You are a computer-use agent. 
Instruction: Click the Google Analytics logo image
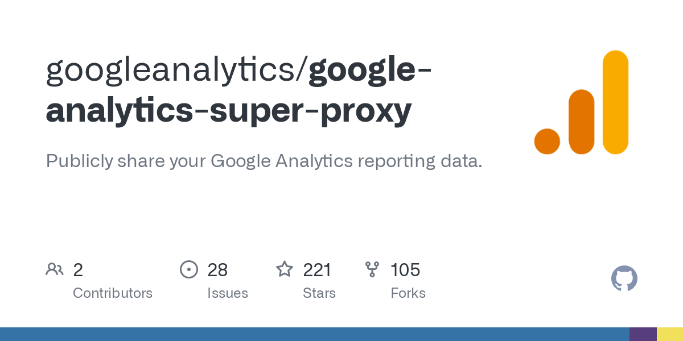click(581, 102)
